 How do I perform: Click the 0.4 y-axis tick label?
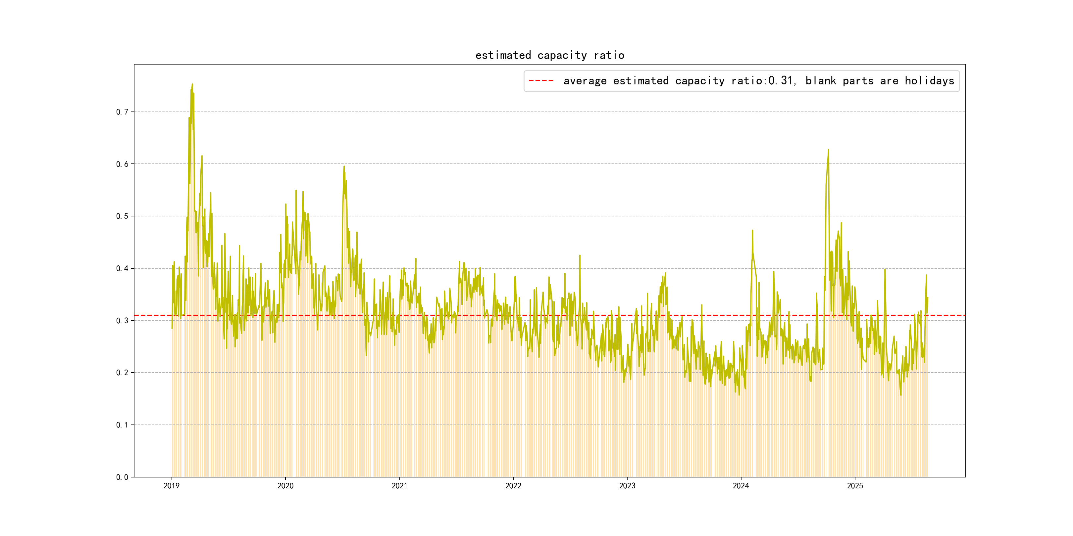point(122,268)
